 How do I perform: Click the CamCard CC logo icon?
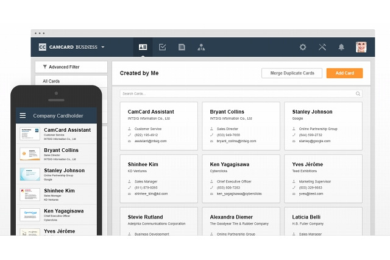(x=43, y=47)
